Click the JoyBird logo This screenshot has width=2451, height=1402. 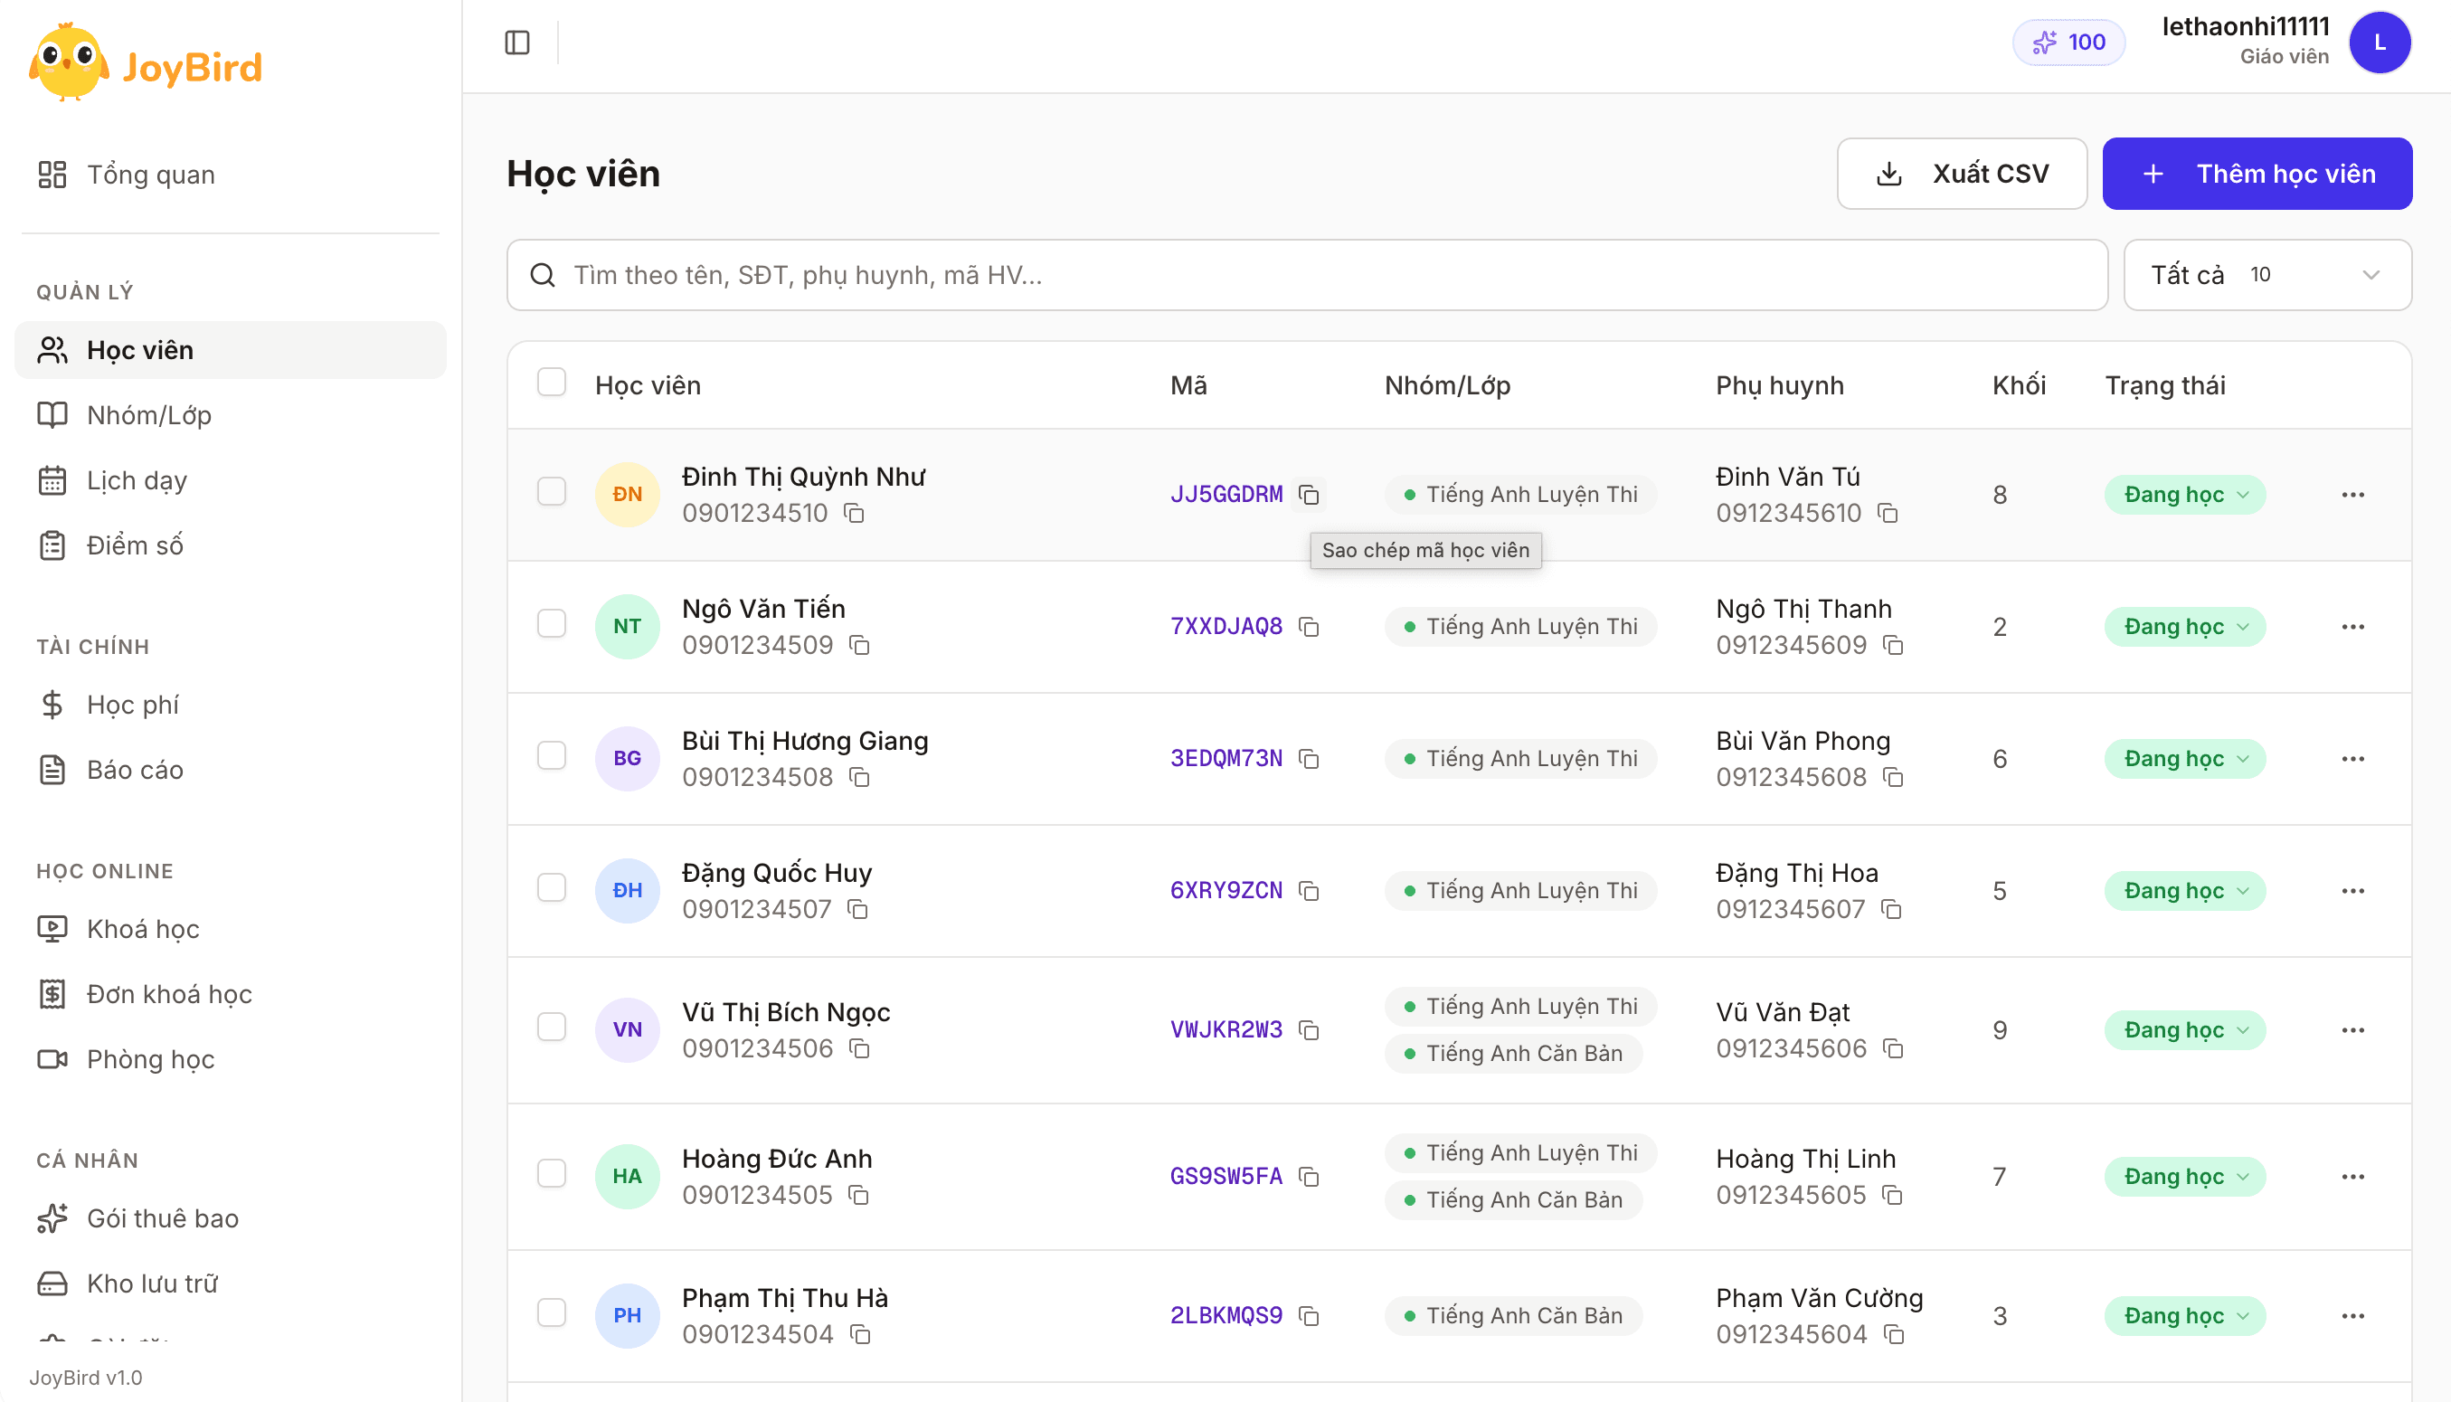click(x=146, y=63)
